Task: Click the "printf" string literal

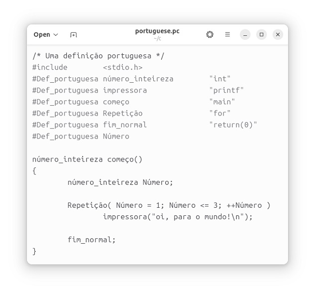Action: coord(226,90)
